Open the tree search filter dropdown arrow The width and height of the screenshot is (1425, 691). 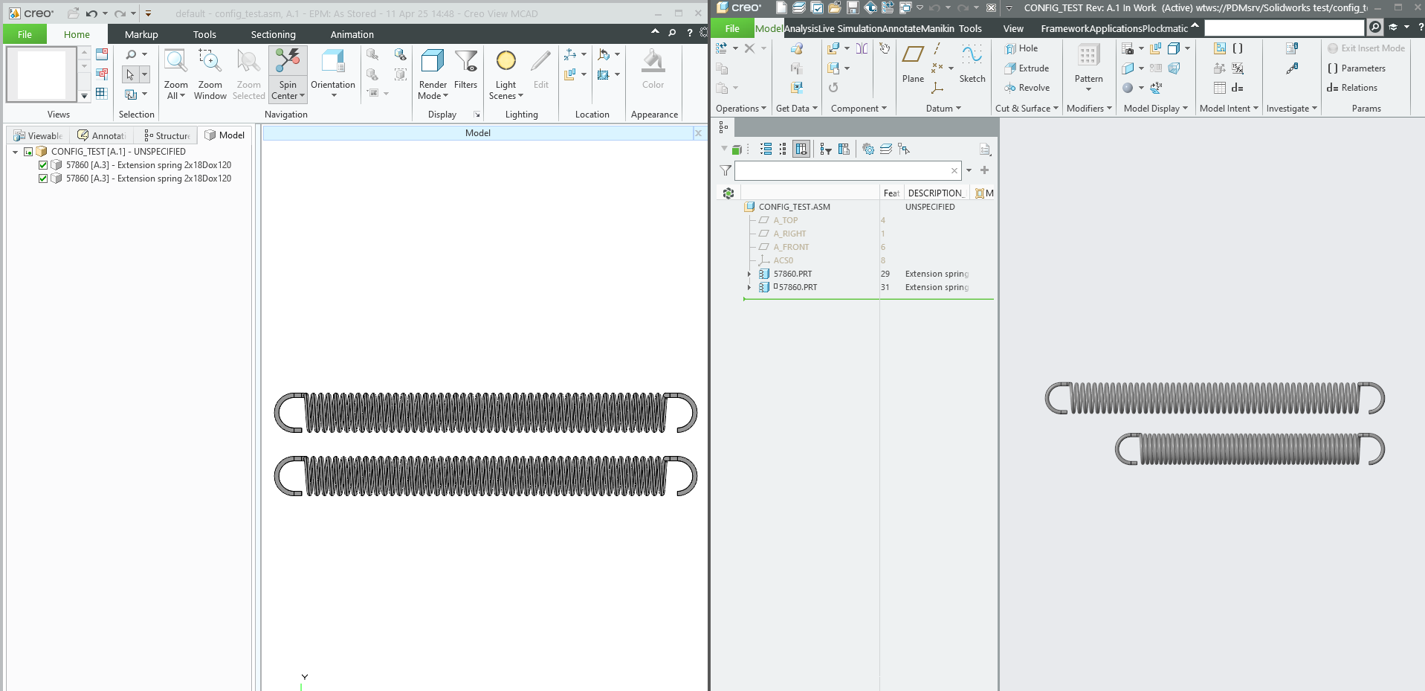[969, 170]
